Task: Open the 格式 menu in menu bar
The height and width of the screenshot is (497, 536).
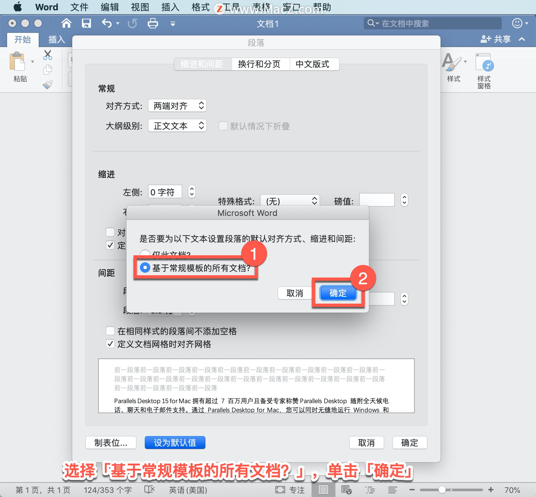Action: pos(200,7)
